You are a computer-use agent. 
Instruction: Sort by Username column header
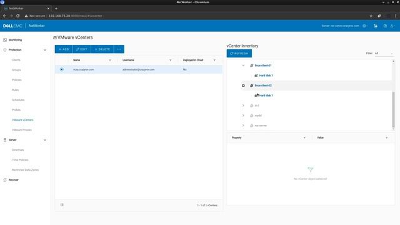128,60
